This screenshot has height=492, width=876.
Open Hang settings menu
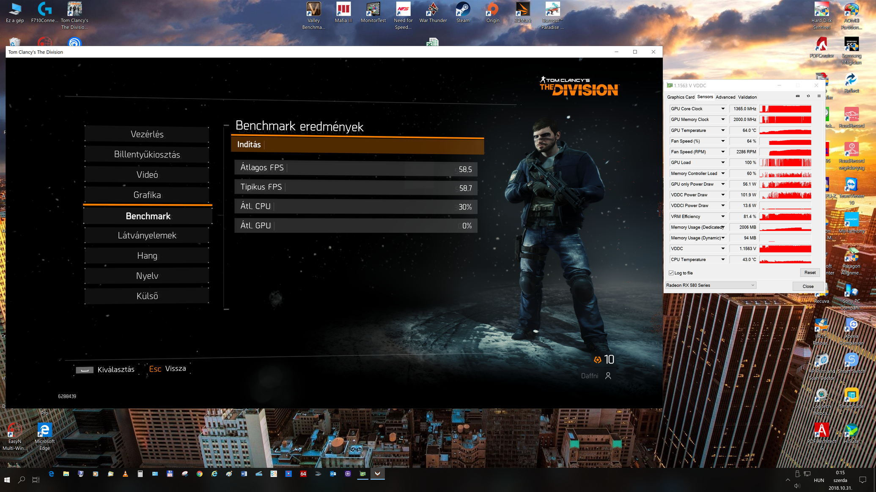point(147,256)
